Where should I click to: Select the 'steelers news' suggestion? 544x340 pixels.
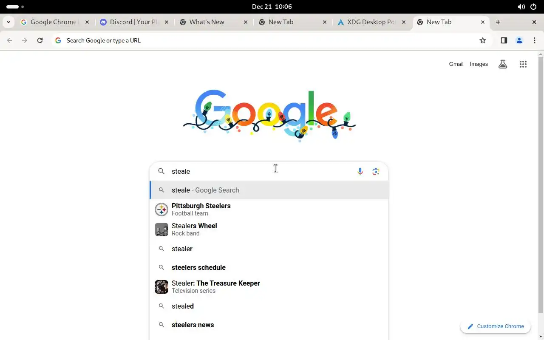coord(269,325)
